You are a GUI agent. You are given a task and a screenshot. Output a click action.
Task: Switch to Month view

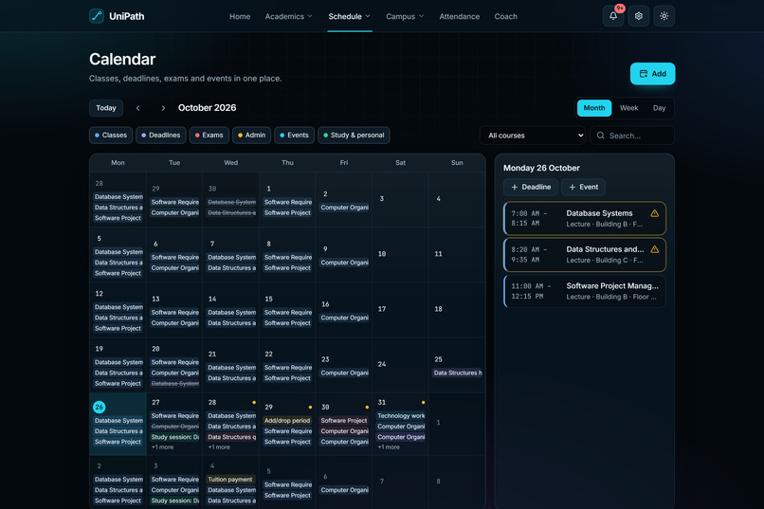click(594, 108)
